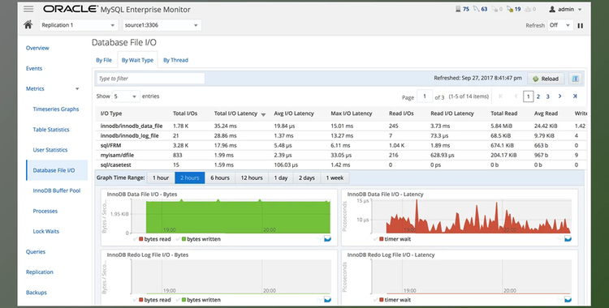Jump to the last page of results
This screenshot has width=609, height=308.
click(575, 96)
